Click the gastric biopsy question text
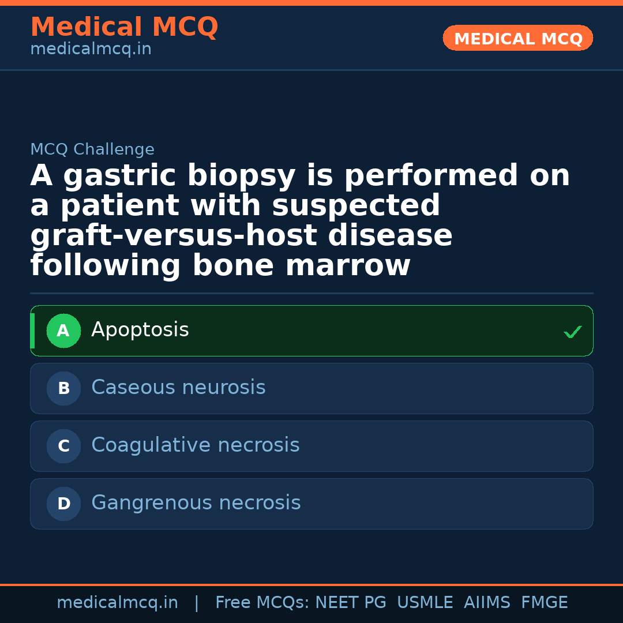This screenshot has width=623, height=623. pos(300,220)
